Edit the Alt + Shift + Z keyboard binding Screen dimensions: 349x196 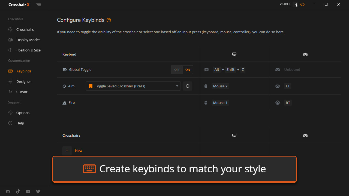(230, 70)
